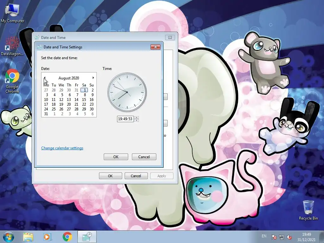Select the Date and Time taskbar button
Screen dimensions: 324x243
click(x=87, y=237)
